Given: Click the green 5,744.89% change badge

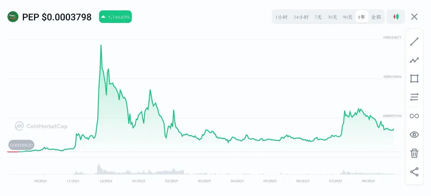Looking at the screenshot, I should (115, 17).
